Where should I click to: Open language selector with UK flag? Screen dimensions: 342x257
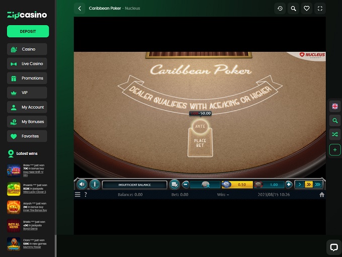335,106
